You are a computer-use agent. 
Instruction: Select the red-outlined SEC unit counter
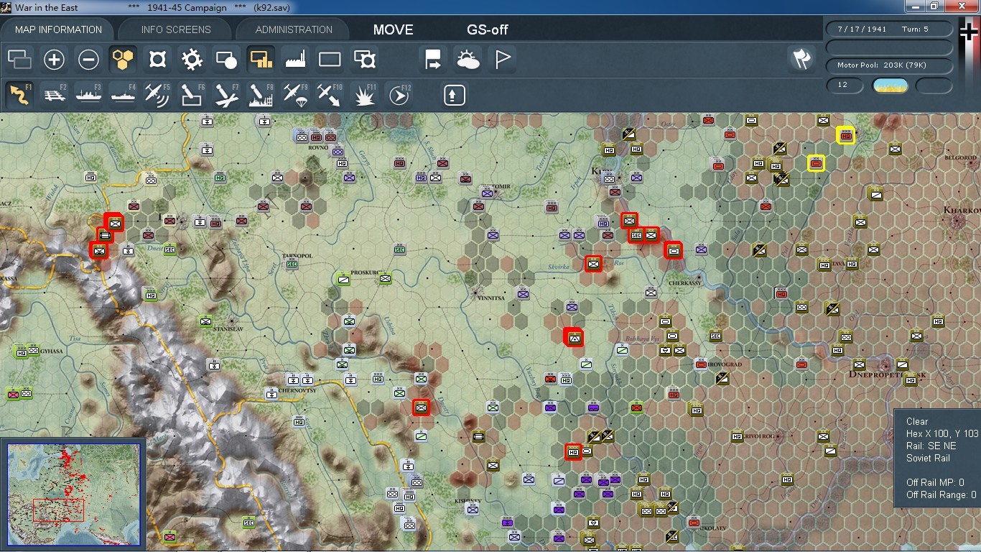pos(636,235)
